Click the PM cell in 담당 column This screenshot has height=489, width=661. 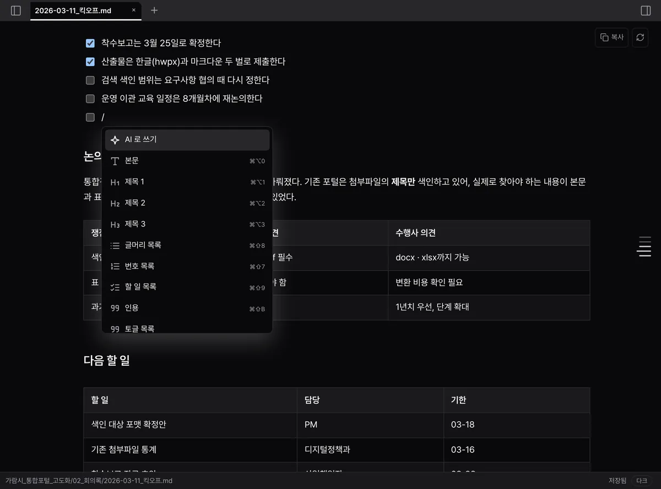point(370,425)
